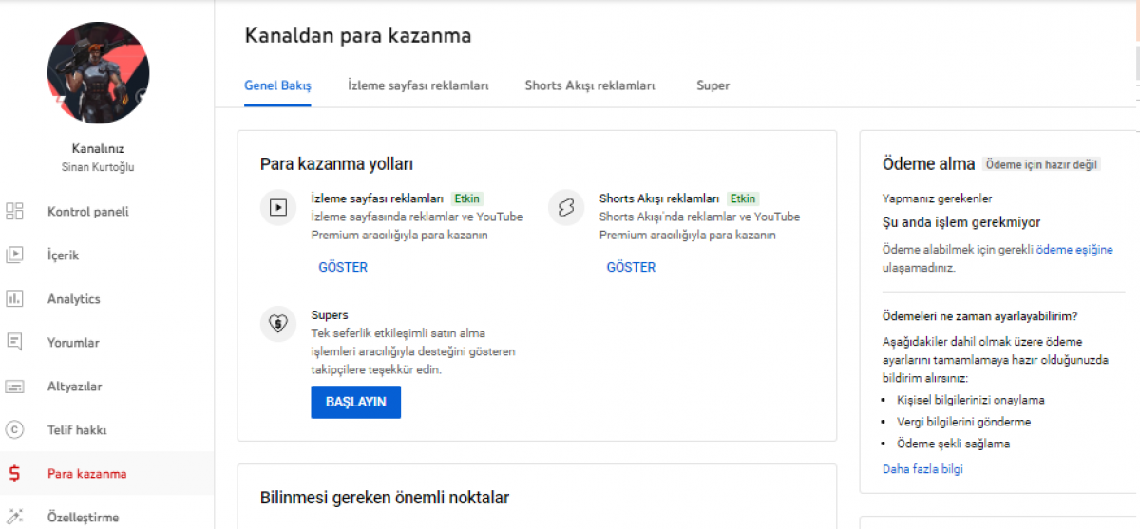Click GÖSTER under Shorts Akışı reklamları

click(631, 267)
